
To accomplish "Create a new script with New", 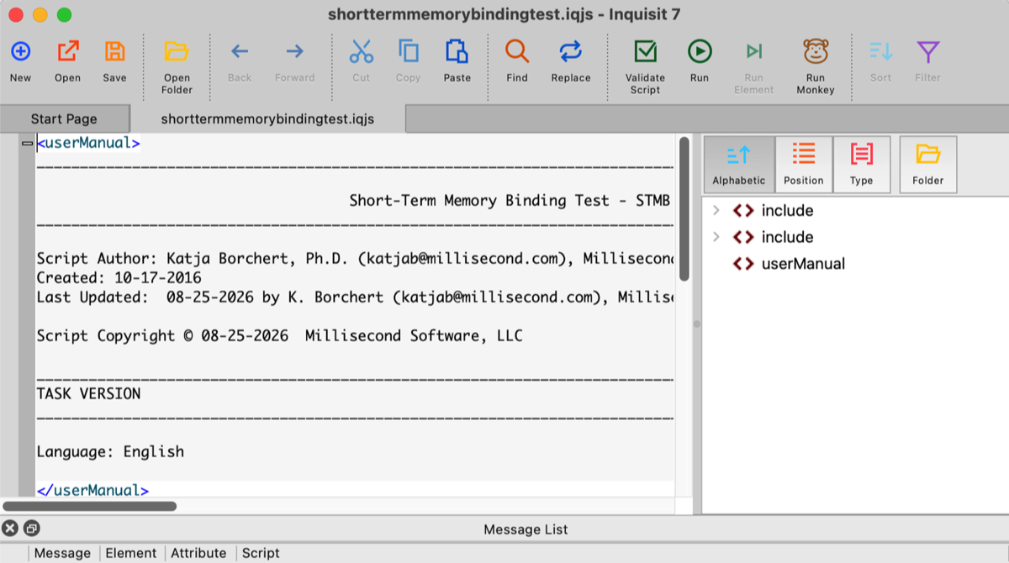I will click(x=20, y=52).
